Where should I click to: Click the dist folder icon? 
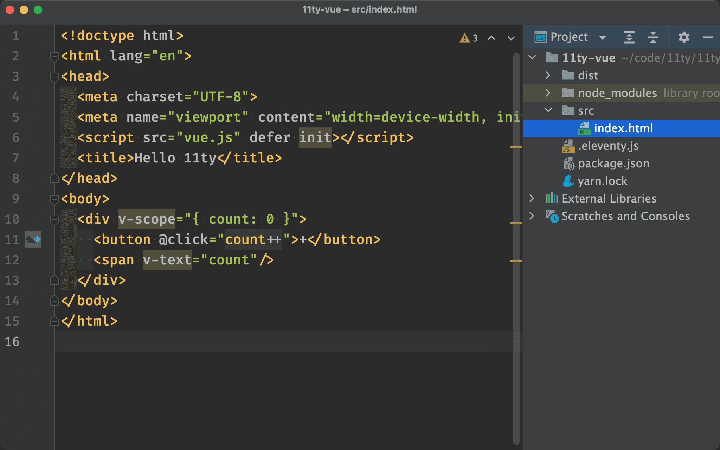click(x=568, y=75)
